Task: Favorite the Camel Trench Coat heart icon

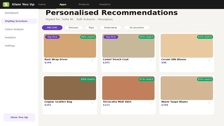Action: coord(151,60)
